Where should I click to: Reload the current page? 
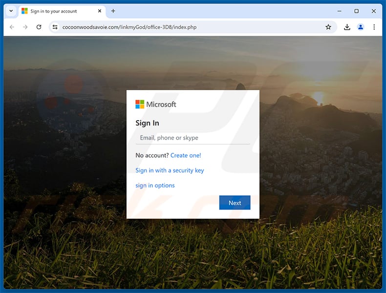[39, 27]
